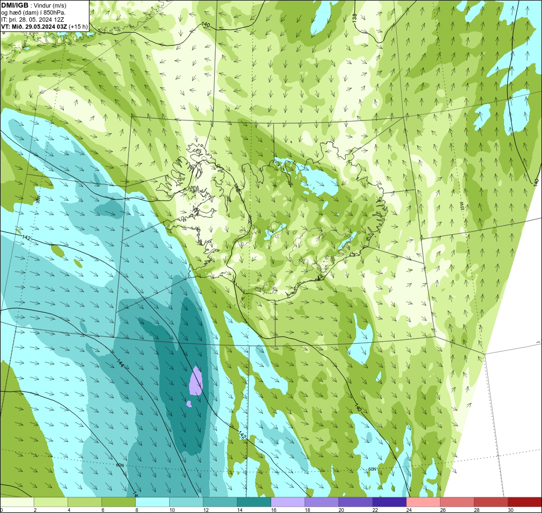This screenshot has width=542, height=513.
Task: Select the 144 contour label
Action: pos(120,363)
